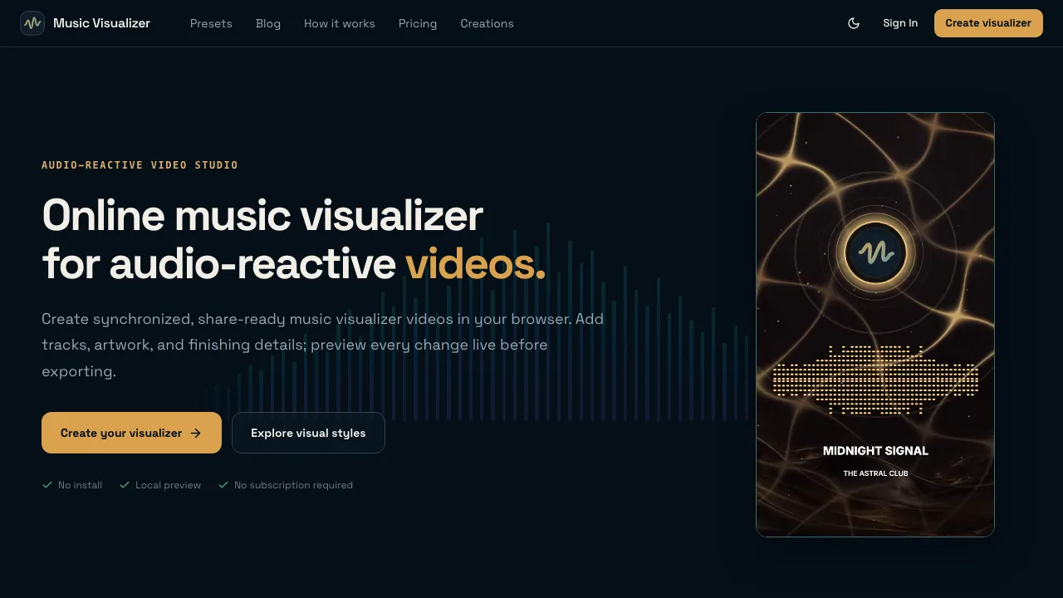The image size is (1063, 598).
Task: Open the Presets page
Action: pos(211,23)
